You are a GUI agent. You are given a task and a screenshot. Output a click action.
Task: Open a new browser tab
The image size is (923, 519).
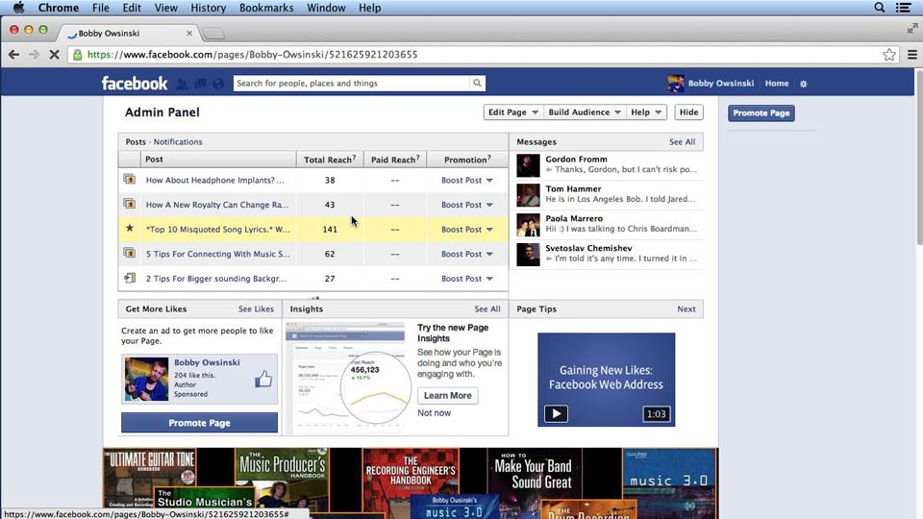(x=213, y=34)
